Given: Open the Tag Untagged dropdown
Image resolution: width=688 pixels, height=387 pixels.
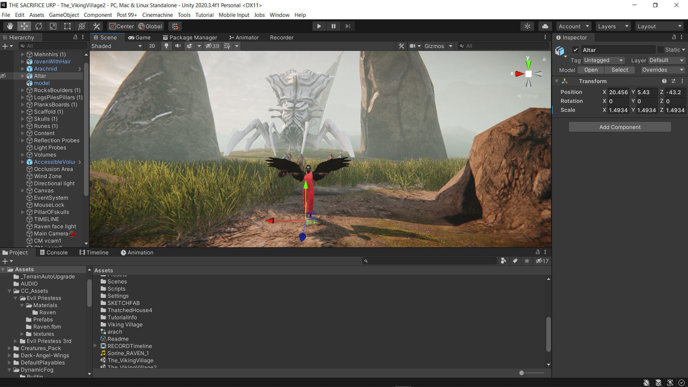Looking at the screenshot, I should tap(604, 60).
